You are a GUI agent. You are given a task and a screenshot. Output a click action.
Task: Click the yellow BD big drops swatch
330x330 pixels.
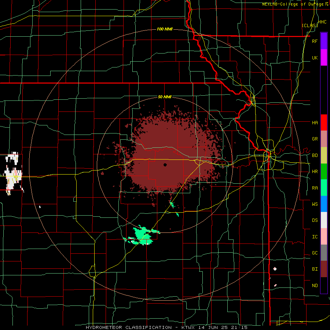[x=324, y=155]
